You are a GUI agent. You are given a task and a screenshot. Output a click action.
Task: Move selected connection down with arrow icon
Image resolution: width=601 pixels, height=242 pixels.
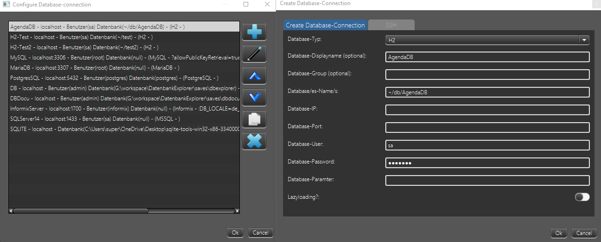(x=254, y=98)
